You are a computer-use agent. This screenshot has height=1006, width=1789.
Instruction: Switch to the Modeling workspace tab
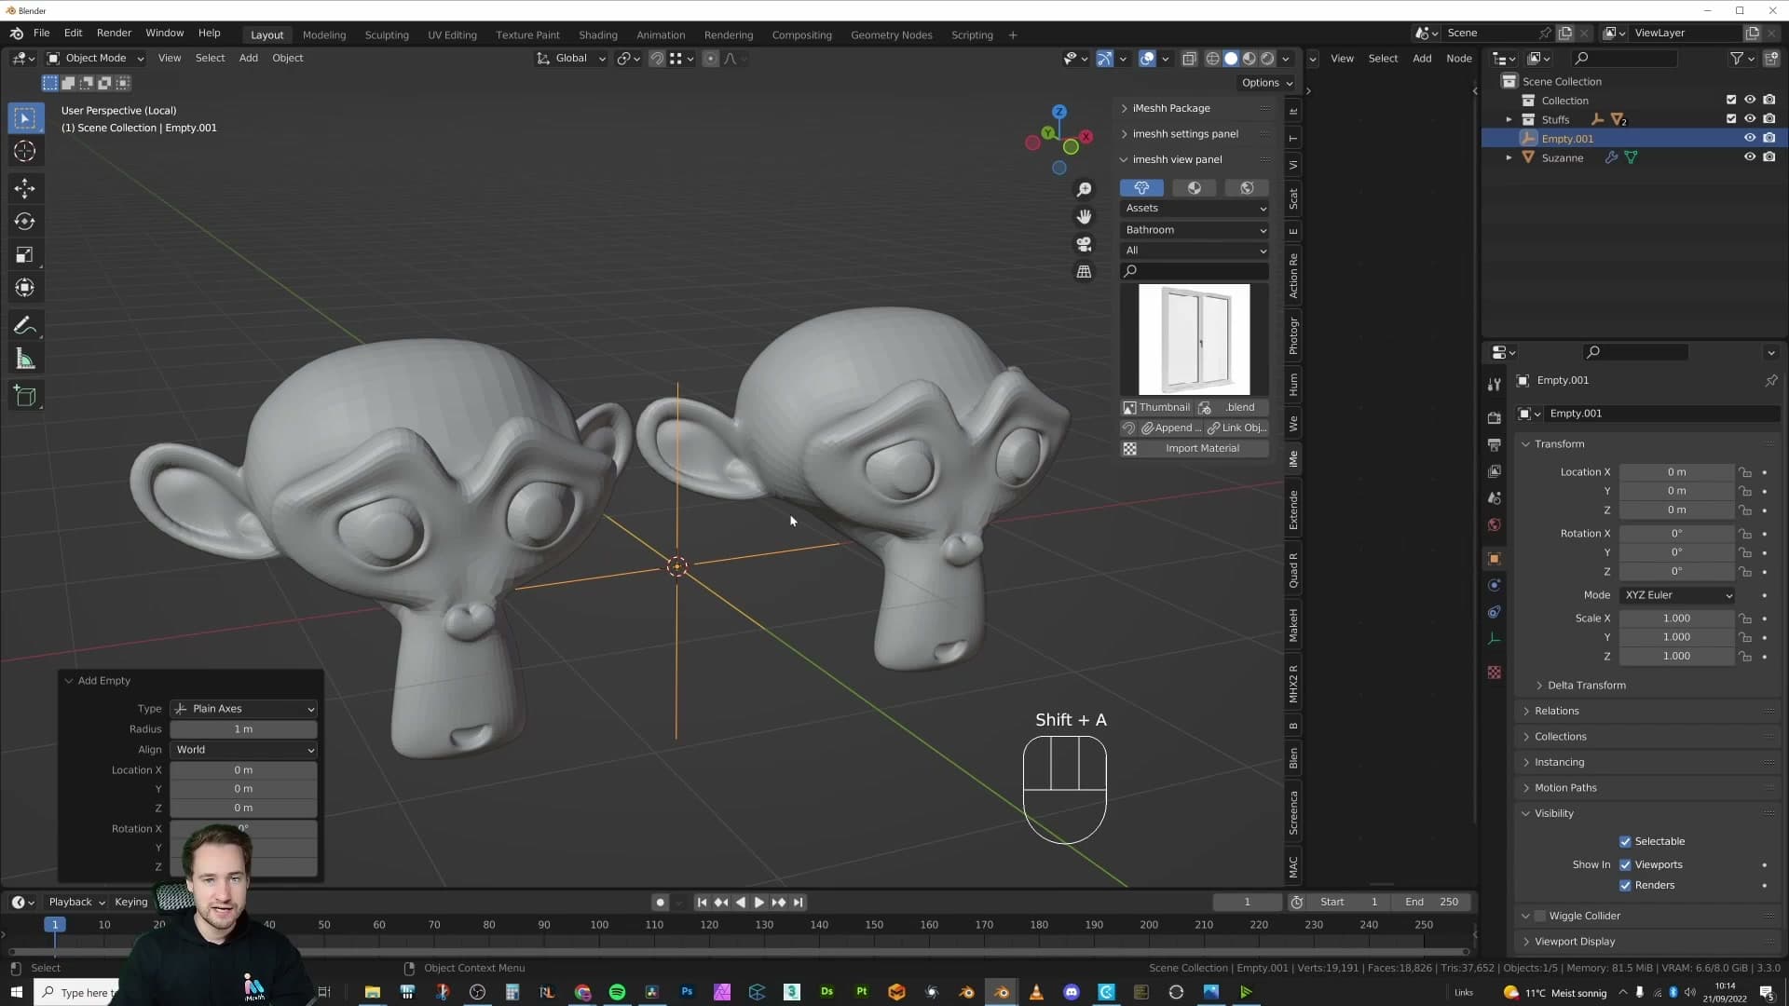tap(324, 35)
